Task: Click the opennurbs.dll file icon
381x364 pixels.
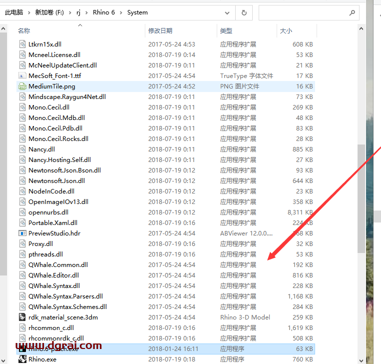Action: [x=22, y=212]
